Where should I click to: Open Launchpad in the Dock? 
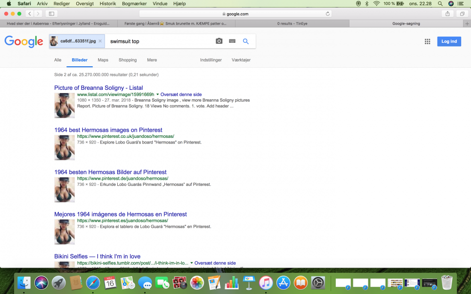pyautogui.click(x=58, y=282)
